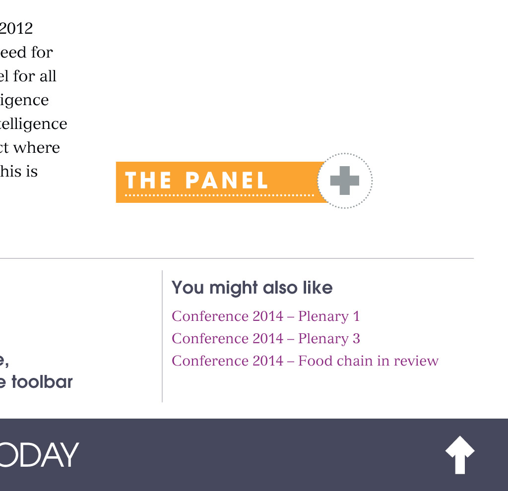Expand the orange THE PANEL banner
Viewport: 508px width, 491px height.
coord(218,182)
